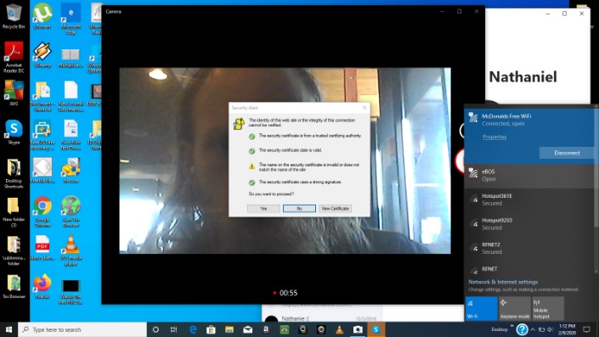The width and height of the screenshot is (599, 337).
Task: Click the View Certificate button
Action: pyautogui.click(x=335, y=208)
